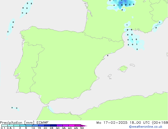Click the 'Precipitation [mm]' title text
Screen dimensions: 168x129
click(x=17, y=123)
